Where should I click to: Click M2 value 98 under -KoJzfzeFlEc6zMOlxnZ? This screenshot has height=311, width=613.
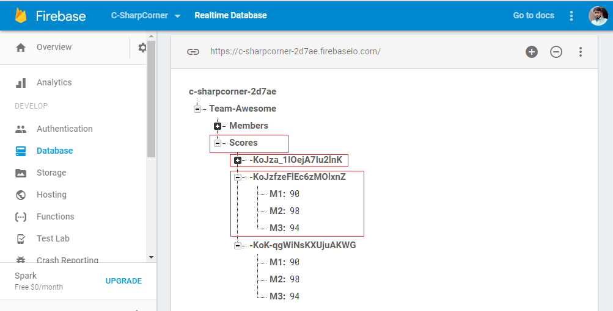pos(295,211)
